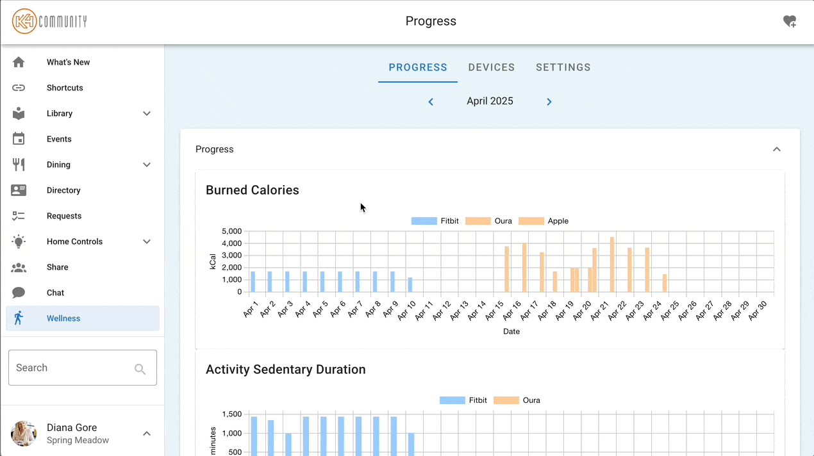Expand the Dining submenu chevron
Viewport: 814px width, 456px height.
pyautogui.click(x=147, y=165)
